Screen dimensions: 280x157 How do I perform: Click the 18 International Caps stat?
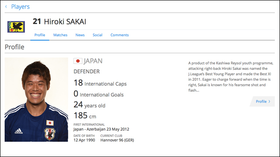(100, 83)
